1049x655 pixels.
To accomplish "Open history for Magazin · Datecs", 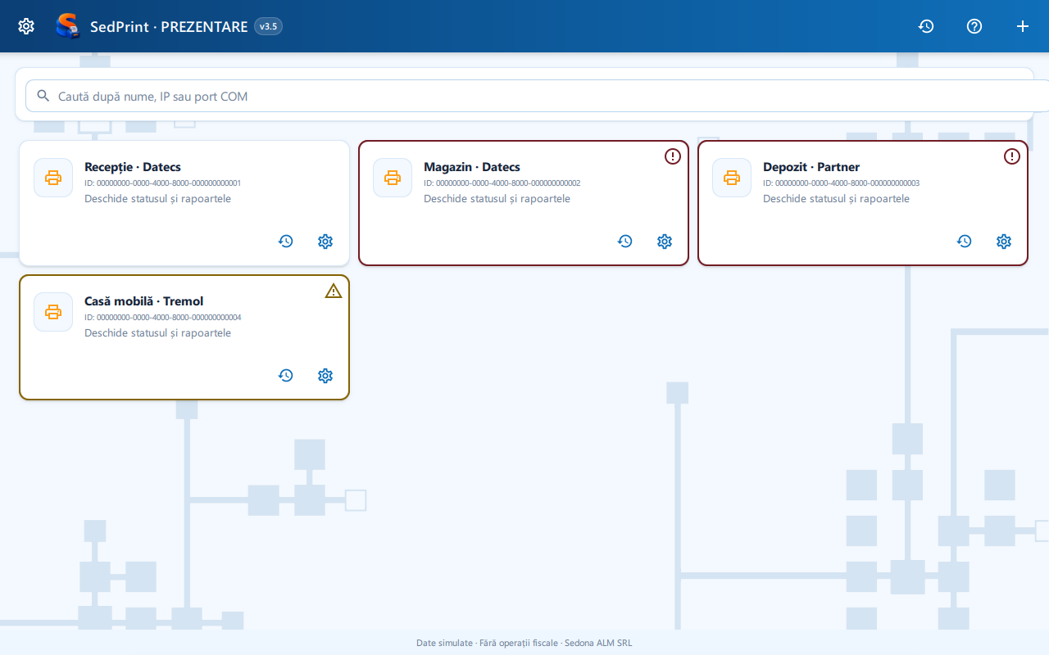I will pyautogui.click(x=625, y=242).
